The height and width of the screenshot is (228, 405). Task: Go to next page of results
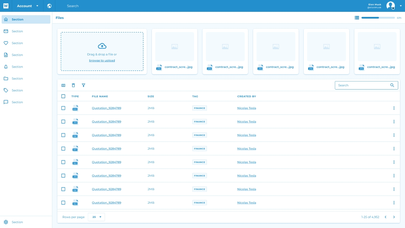coord(394,217)
